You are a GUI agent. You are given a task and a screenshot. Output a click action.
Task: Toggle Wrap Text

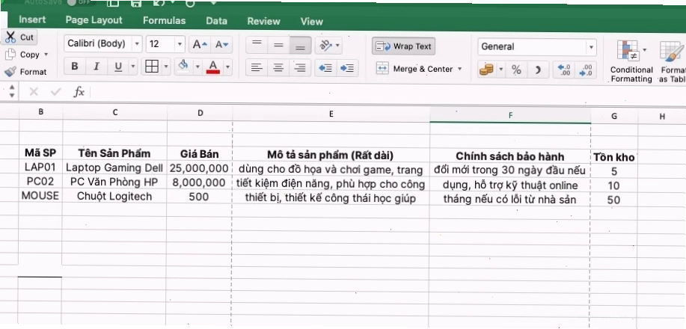pos(403,46)
